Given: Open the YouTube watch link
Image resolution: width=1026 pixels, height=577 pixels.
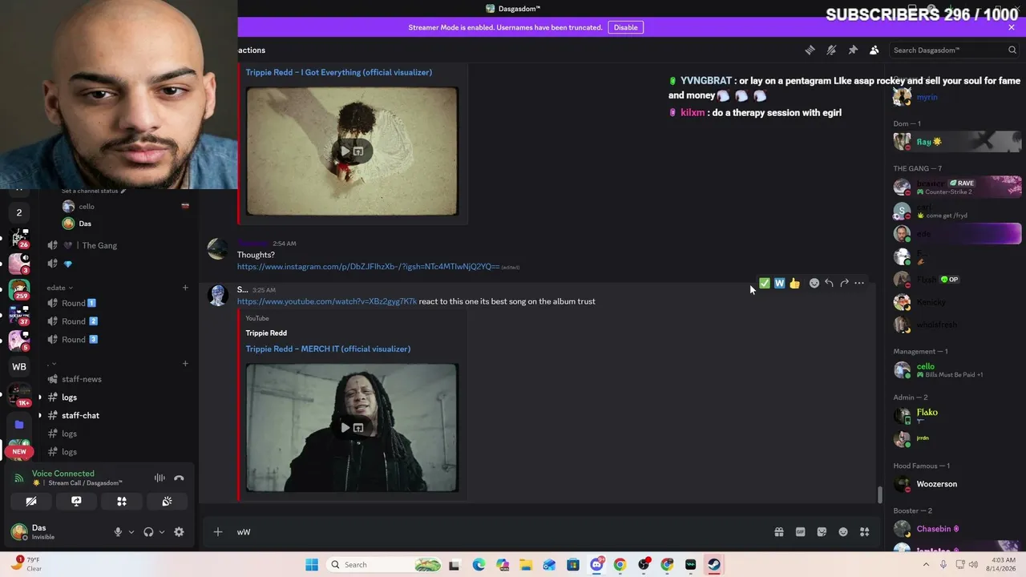Looking at the screenshot, I should (327, 301).
